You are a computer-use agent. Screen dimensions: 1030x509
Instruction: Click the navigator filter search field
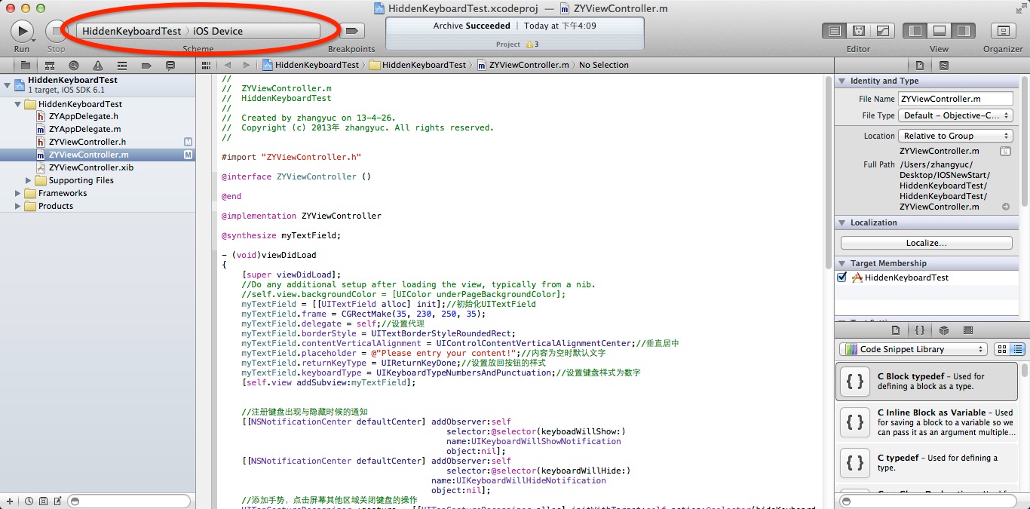coord(129,501)
